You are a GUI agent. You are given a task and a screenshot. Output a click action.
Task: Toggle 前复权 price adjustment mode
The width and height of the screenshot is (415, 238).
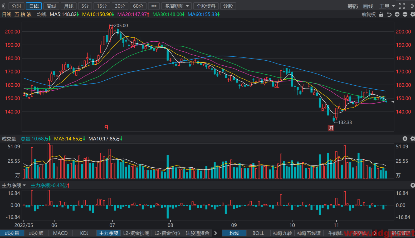(368, 14)
